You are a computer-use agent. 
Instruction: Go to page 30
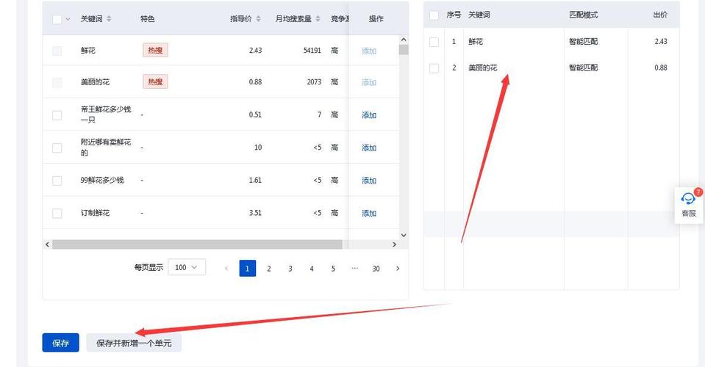[376, 269]
